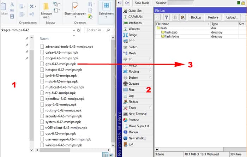The height and width of the screenshot is (157, 247).
Task: Click the paste icon in File List toolbar
Action: point(182,17)
